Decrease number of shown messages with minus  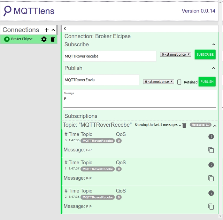tap(180, 125)
